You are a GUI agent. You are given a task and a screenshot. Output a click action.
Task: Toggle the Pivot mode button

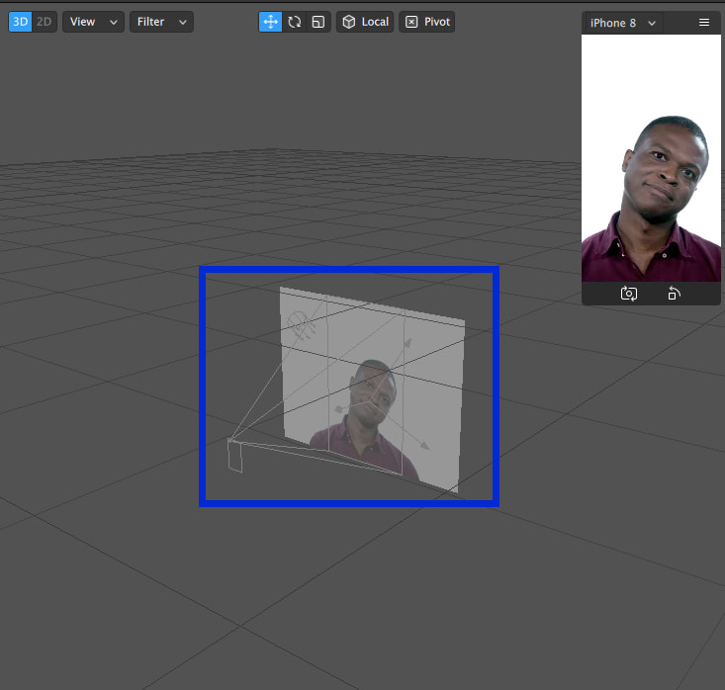pos(427,22)
